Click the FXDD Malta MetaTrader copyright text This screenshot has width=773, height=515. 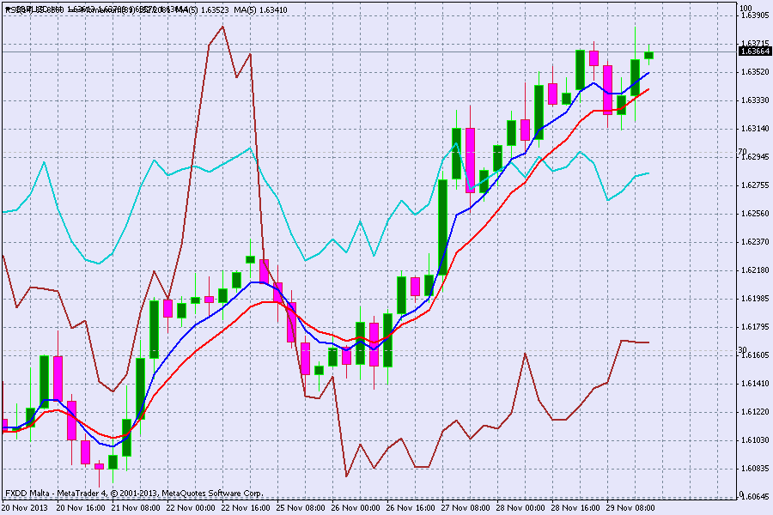(133, 494)
